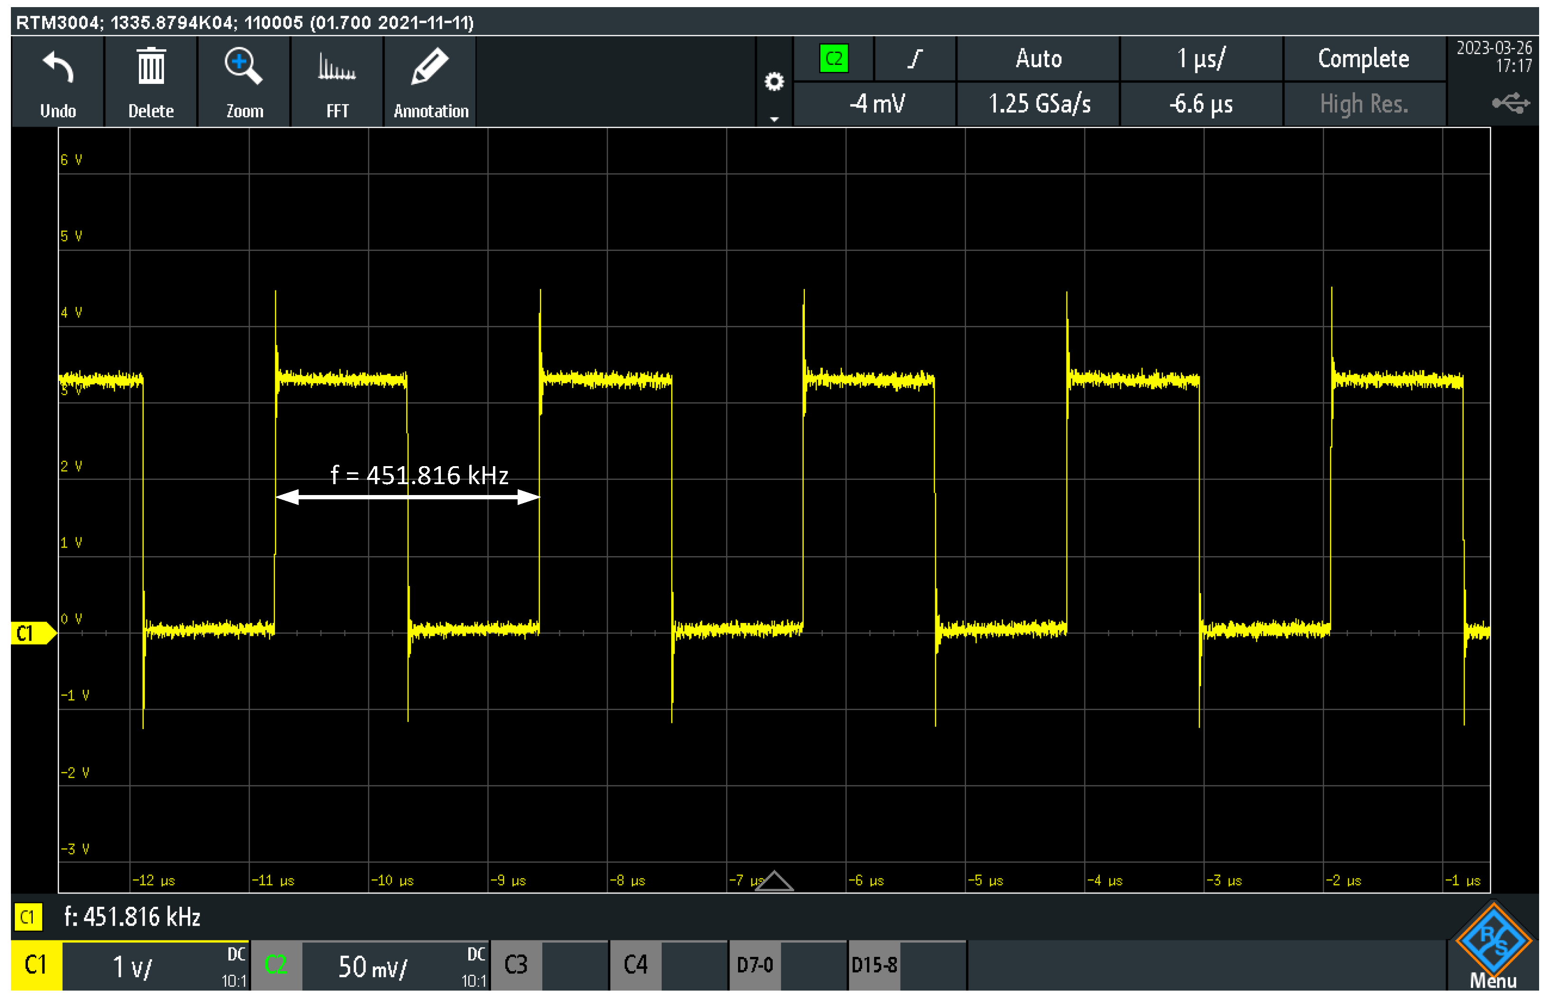Open the 1 µs/ timebase setting
1550x1001 pixels.
(x=1201, y=59)
